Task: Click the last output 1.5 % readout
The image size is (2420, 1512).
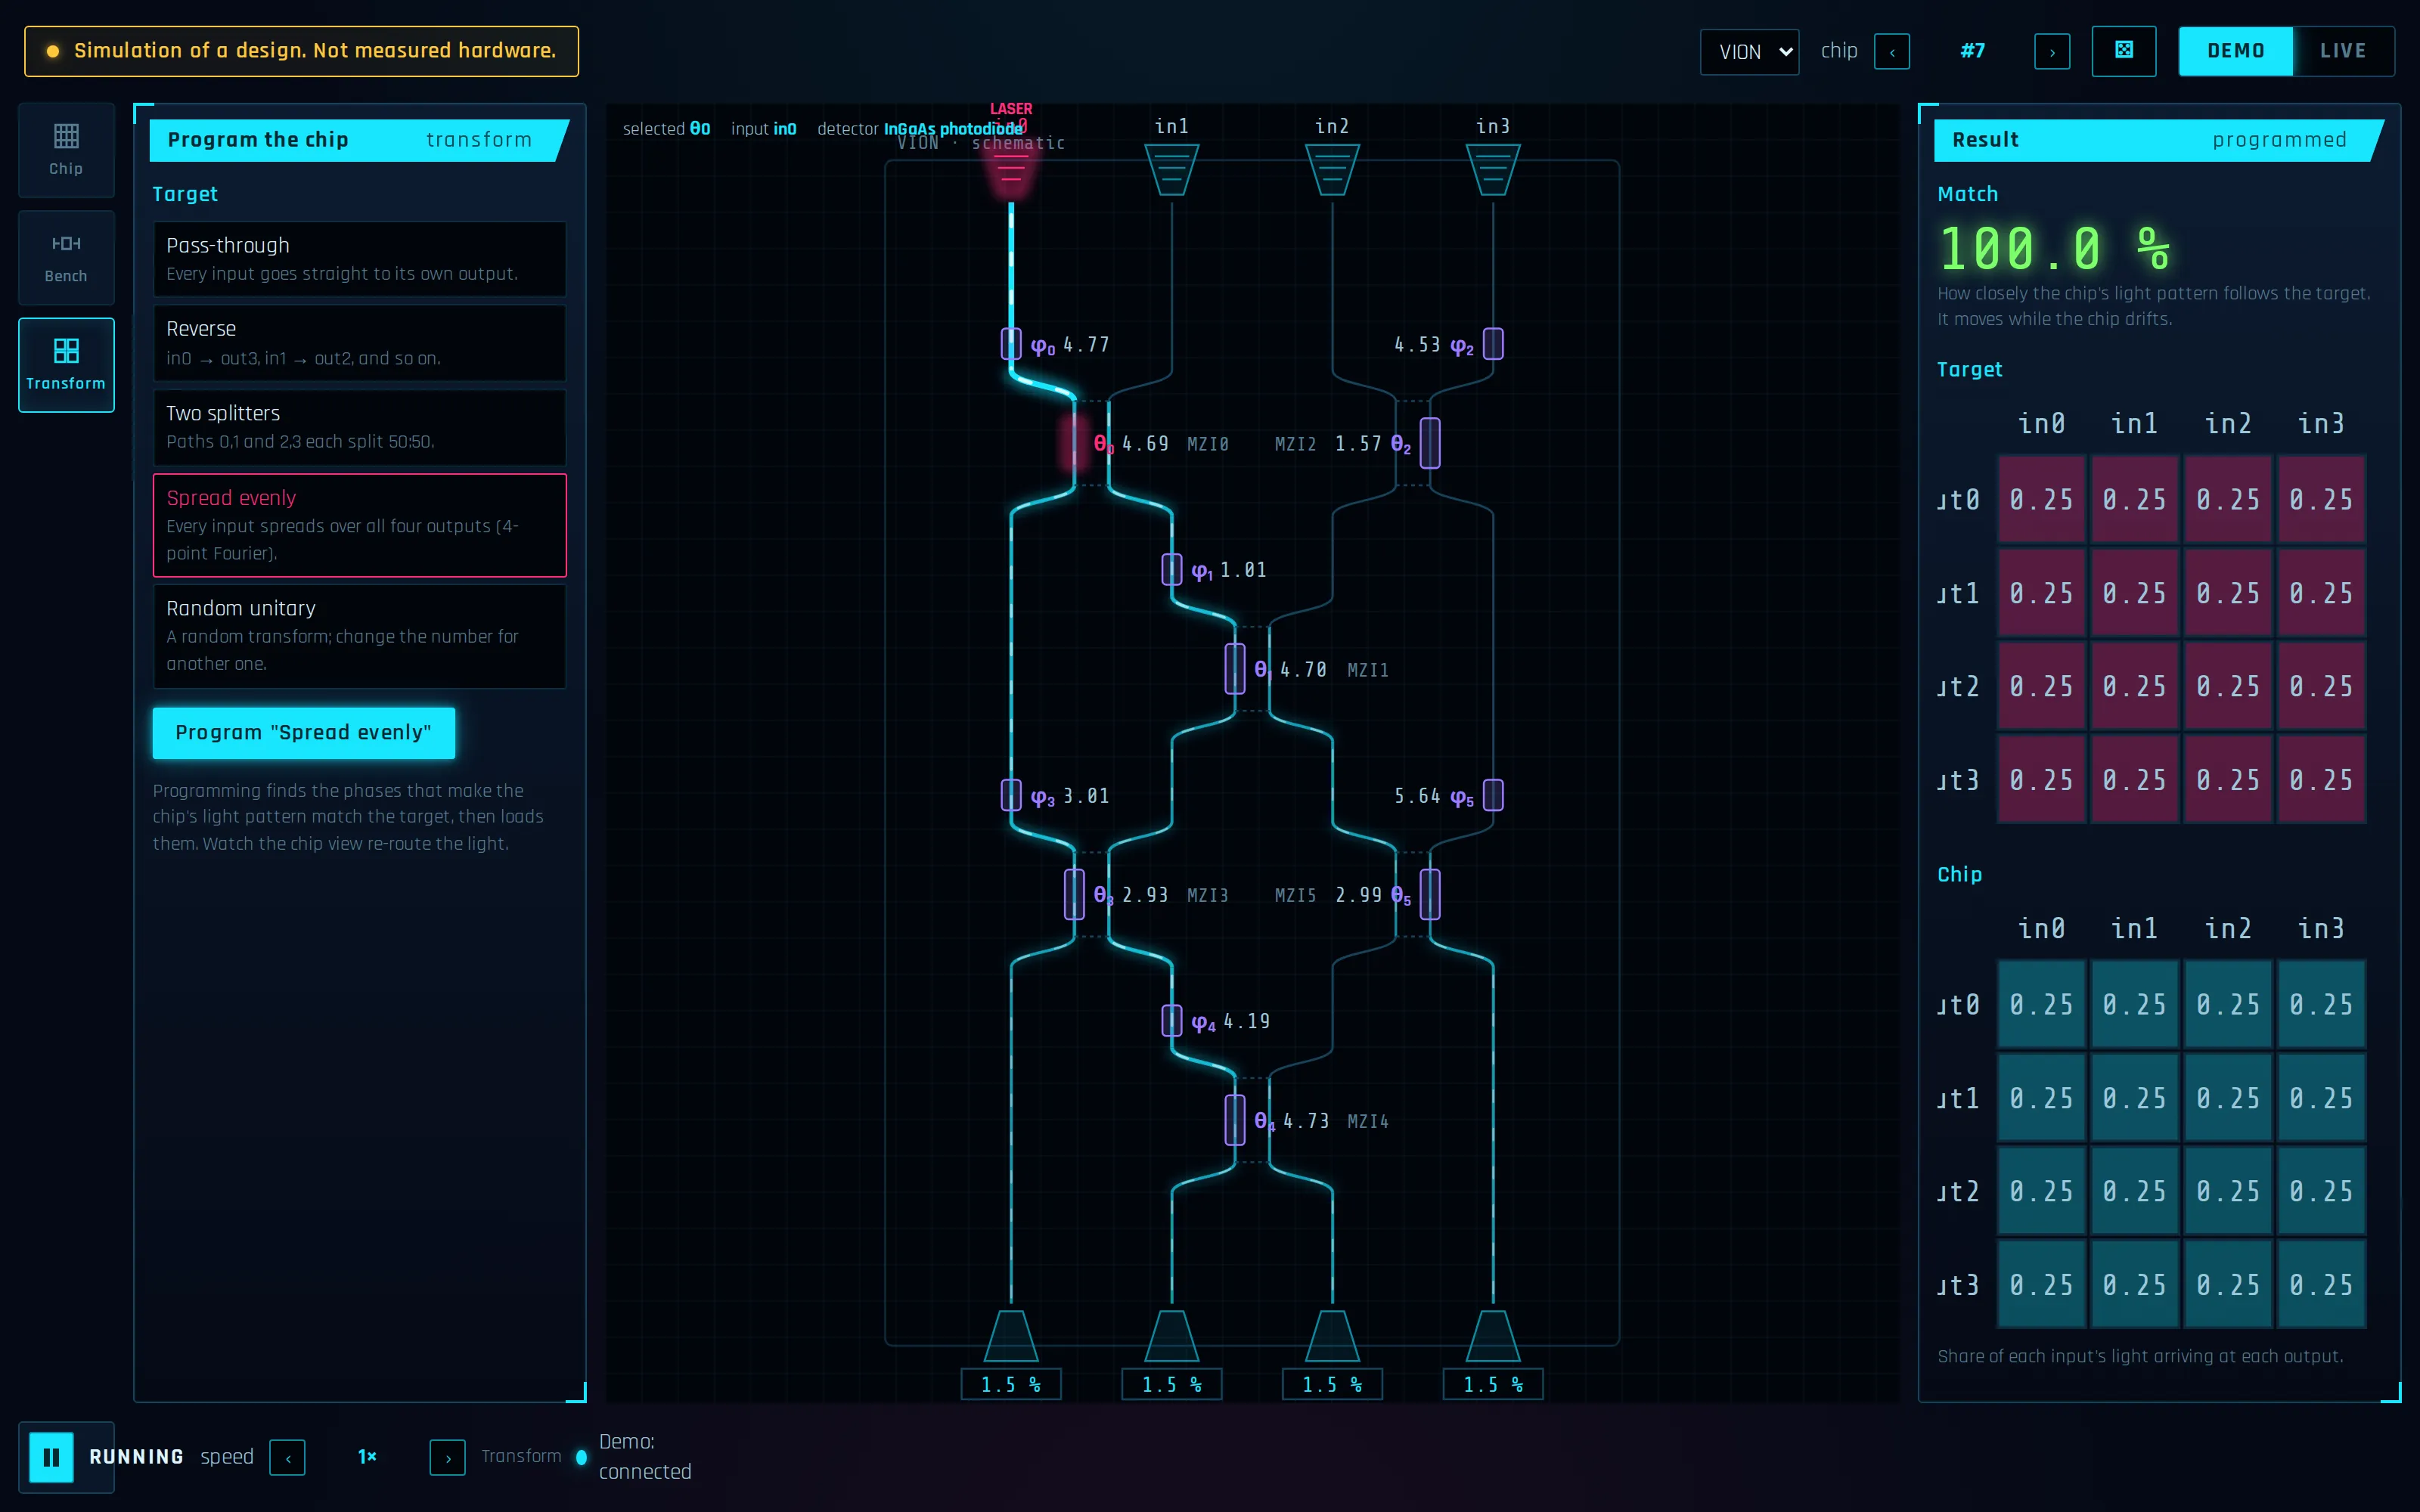Action: [x=1493, y=1384]
